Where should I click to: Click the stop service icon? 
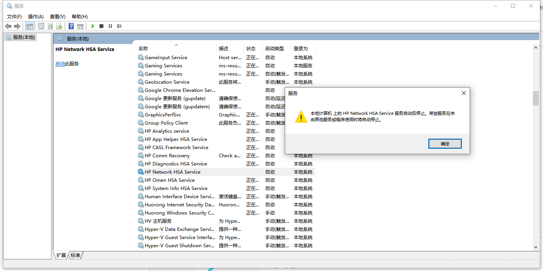pos(101,26)
